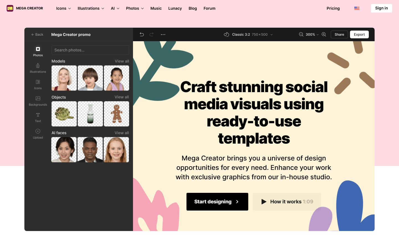
Task: Click the Search photos input field
Action: pos(90,50)
